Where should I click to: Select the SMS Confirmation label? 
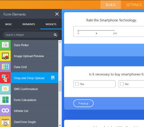click(26, 89)
